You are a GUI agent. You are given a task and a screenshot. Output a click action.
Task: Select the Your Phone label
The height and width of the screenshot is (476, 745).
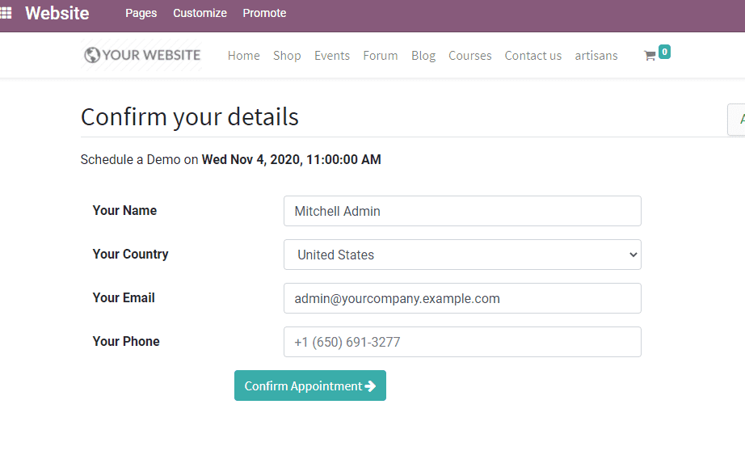(x=126, y=342)
